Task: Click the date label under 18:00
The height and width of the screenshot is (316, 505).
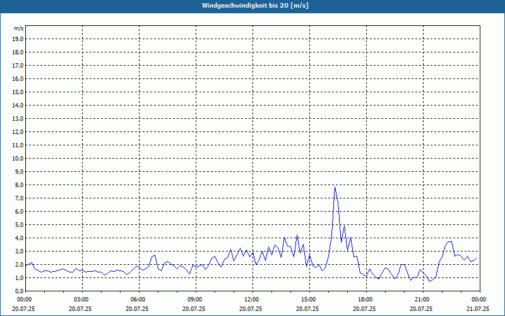Action: coord(364,308)
